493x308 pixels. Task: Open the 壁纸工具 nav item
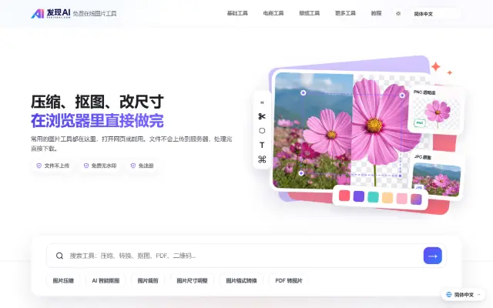point(310,14)
